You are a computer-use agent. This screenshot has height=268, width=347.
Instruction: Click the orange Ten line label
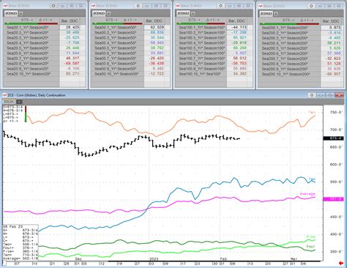pos(312,112)
